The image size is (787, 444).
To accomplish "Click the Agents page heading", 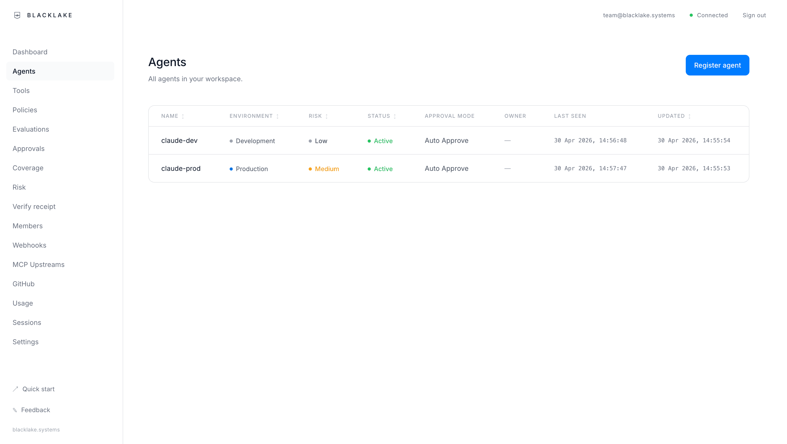I will (167, 62).
